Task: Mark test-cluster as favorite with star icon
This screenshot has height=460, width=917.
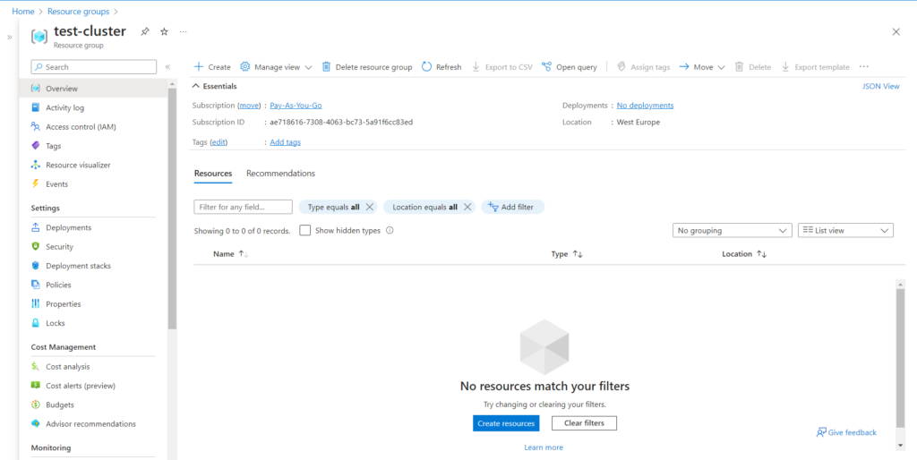Action: [x=165, y=31]
